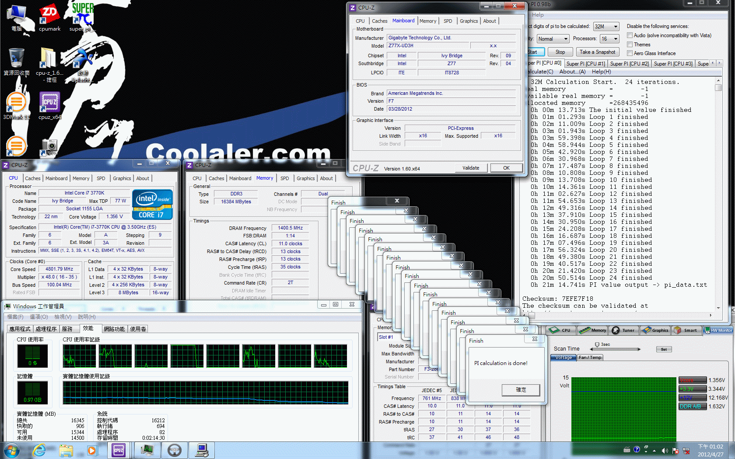This screenshot has height=459, width=735.
Task: Open digits of pi dropdown showing 32M
Action: coord(606,27)
